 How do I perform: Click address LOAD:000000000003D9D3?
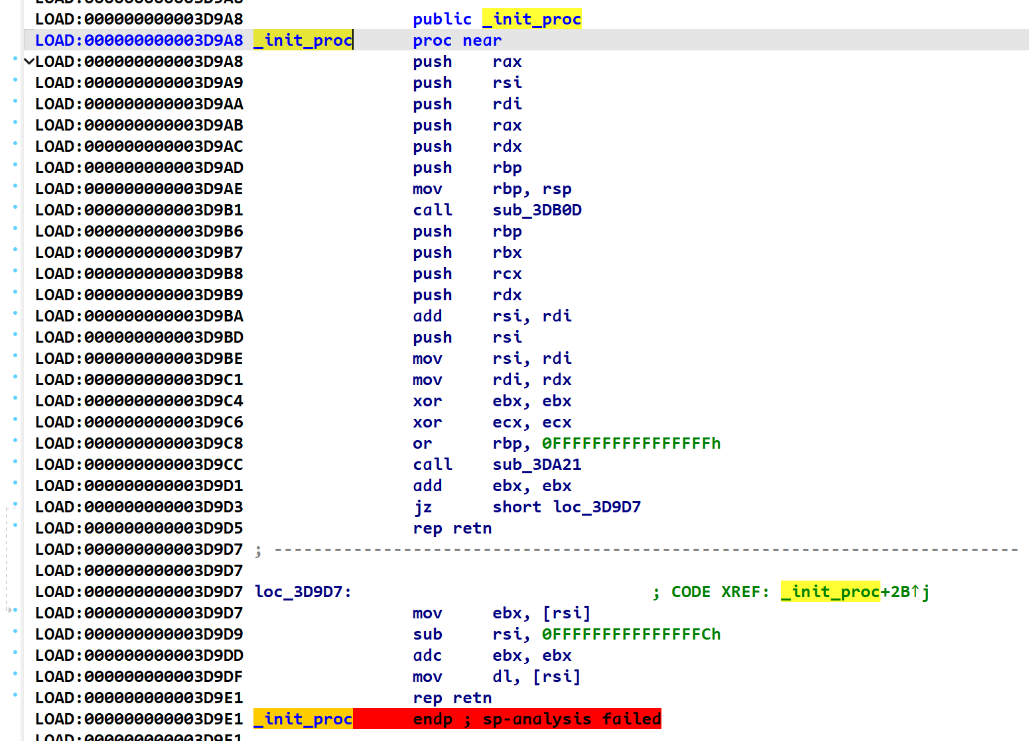click(x=139, y=507)
